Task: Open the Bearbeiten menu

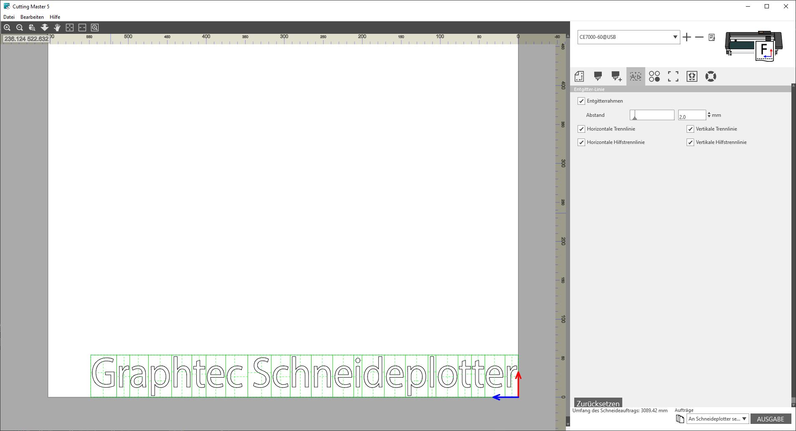Action: click(x=32, y=17)
